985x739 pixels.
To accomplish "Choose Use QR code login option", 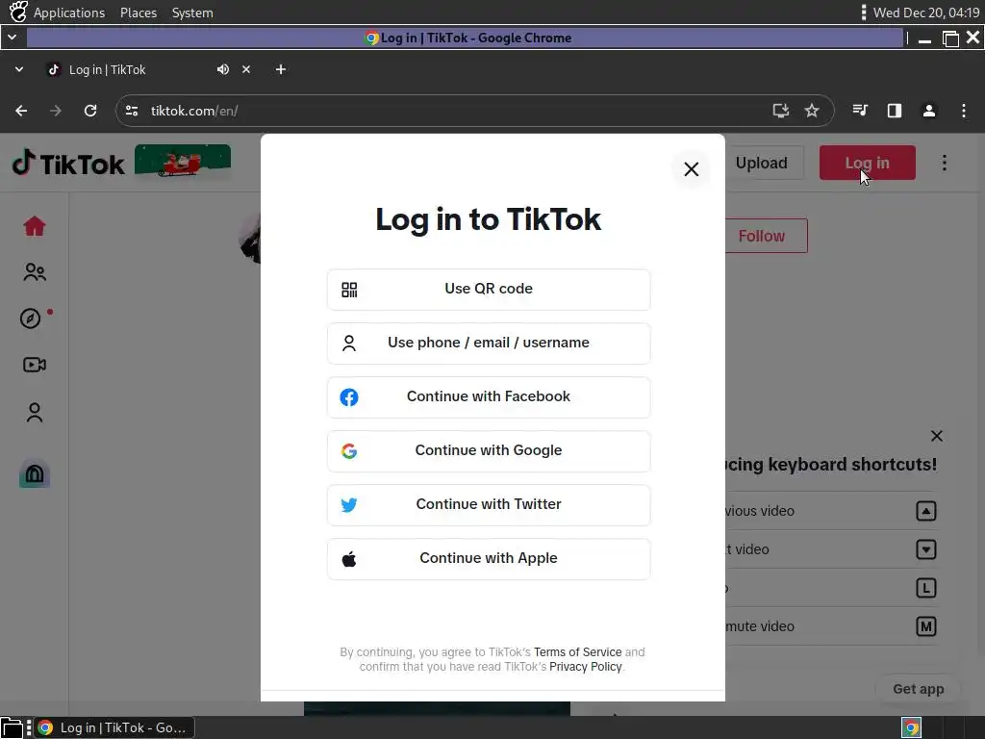I will (x=489, y=289).
